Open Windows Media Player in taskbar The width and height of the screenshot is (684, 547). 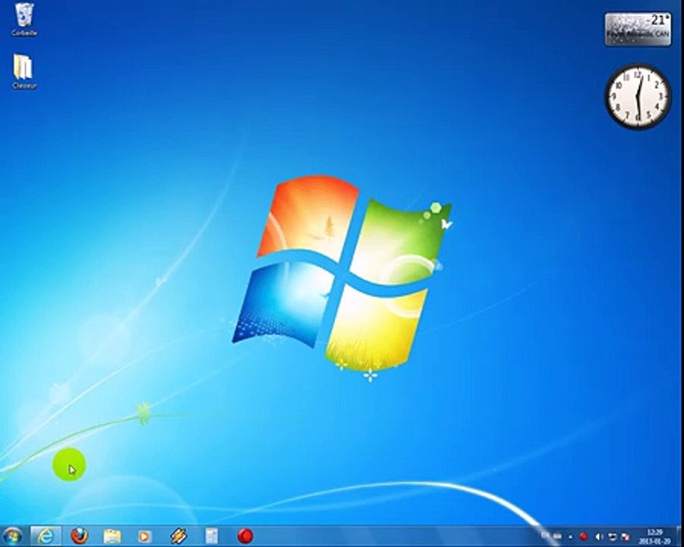point(145,536)
